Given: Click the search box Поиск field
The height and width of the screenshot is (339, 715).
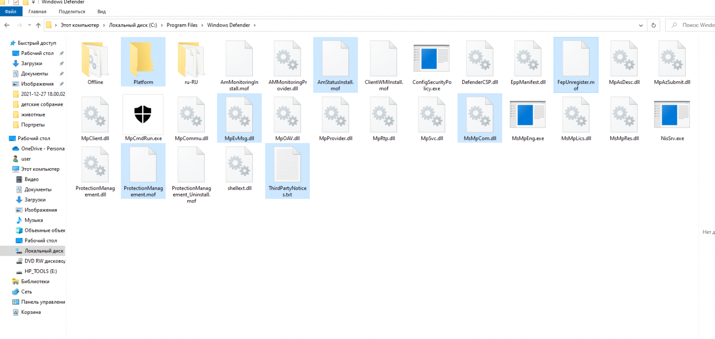Looking at the screenshot, I should coord(690,25).
